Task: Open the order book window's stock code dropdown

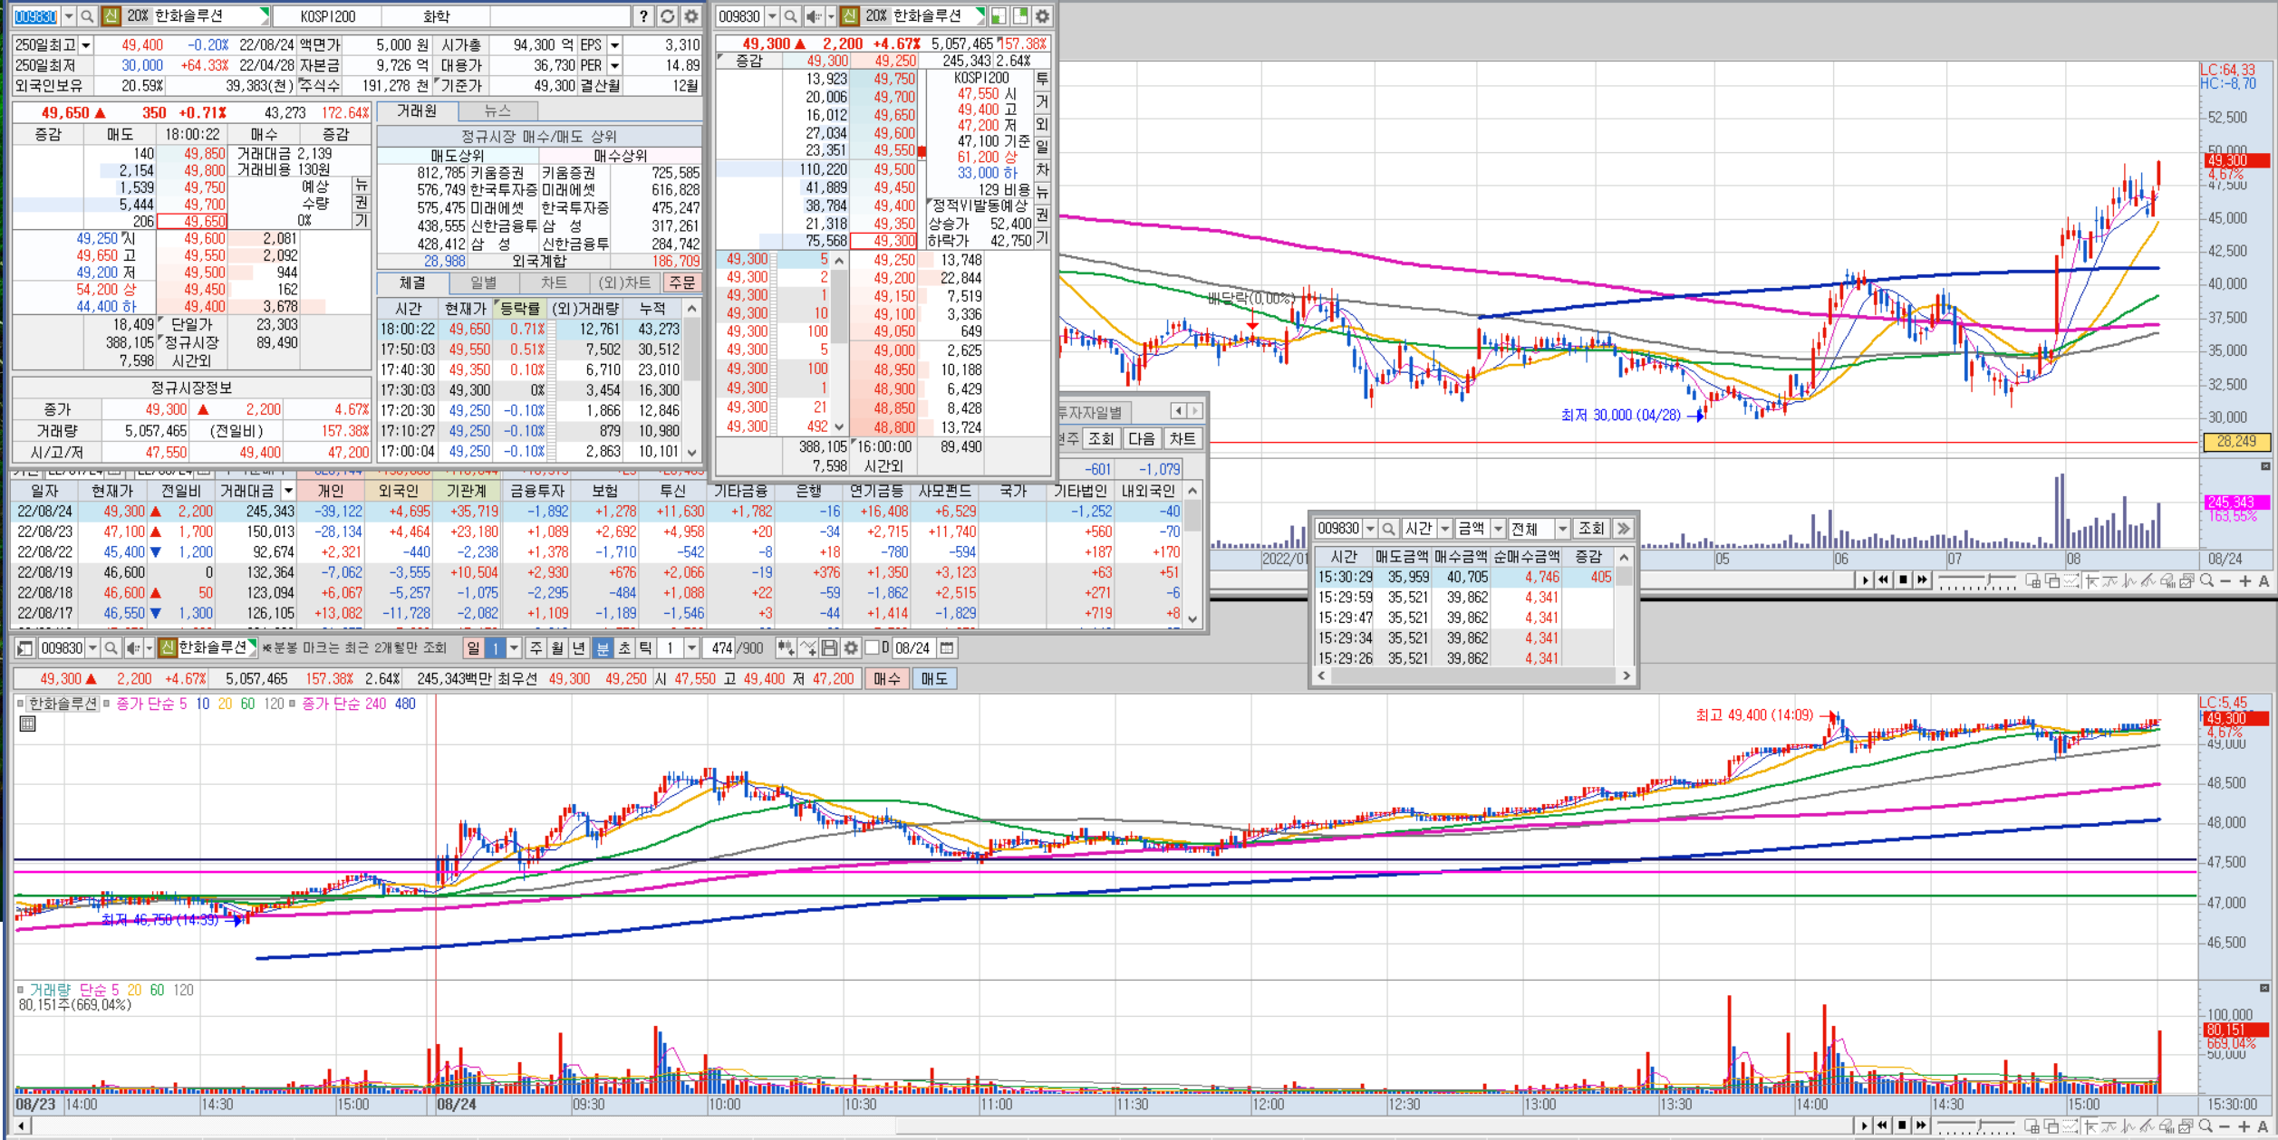Action: tap(772, 16)
